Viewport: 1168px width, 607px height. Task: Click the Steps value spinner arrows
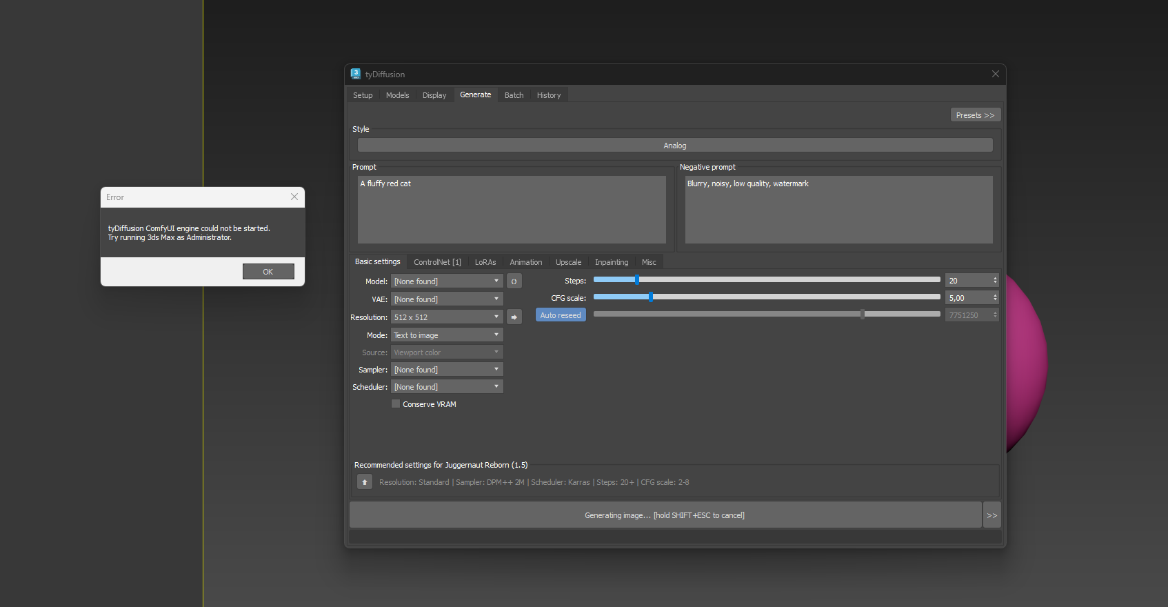pos(995,281)
